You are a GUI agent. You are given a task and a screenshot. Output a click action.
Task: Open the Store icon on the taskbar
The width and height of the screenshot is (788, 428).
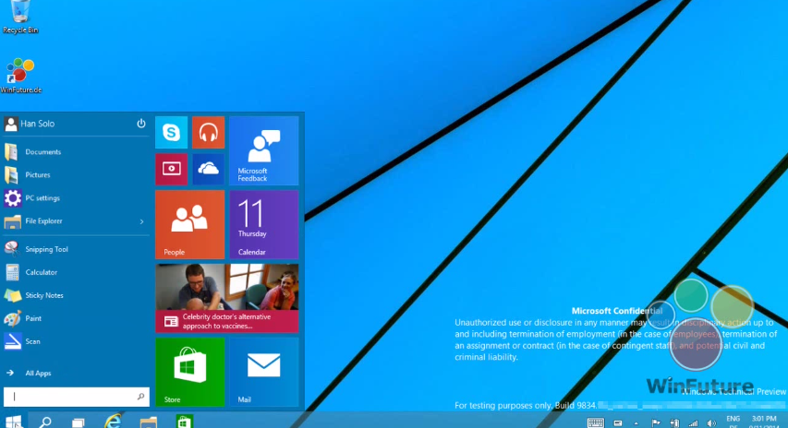tap(185, 422)
